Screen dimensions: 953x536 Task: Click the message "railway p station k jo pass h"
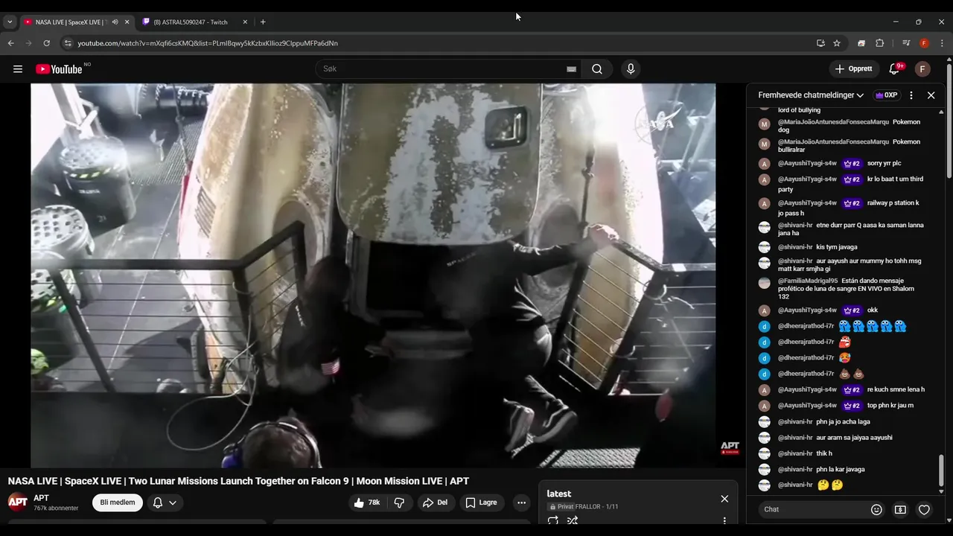[x=849, y=208]
